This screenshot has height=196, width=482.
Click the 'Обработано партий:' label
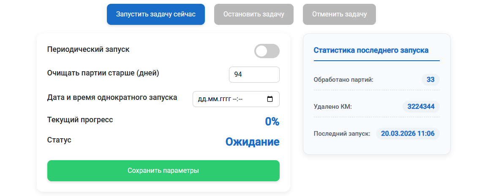point(343,80)
